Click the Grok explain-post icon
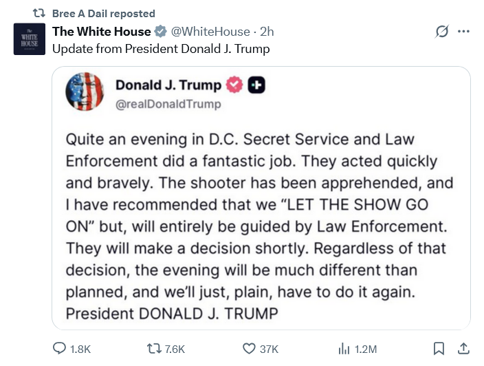 (x=442, y=32)
